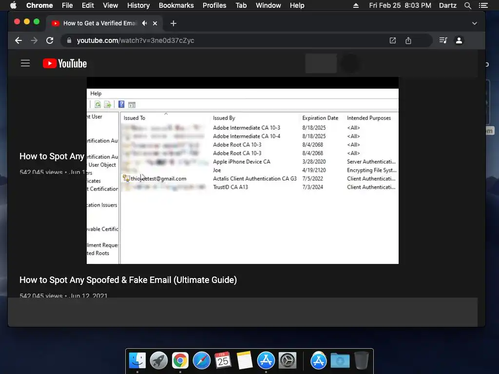Screen dimensions: 499x374
Task: Open the Chrome application menu
Action: point(39,5)
